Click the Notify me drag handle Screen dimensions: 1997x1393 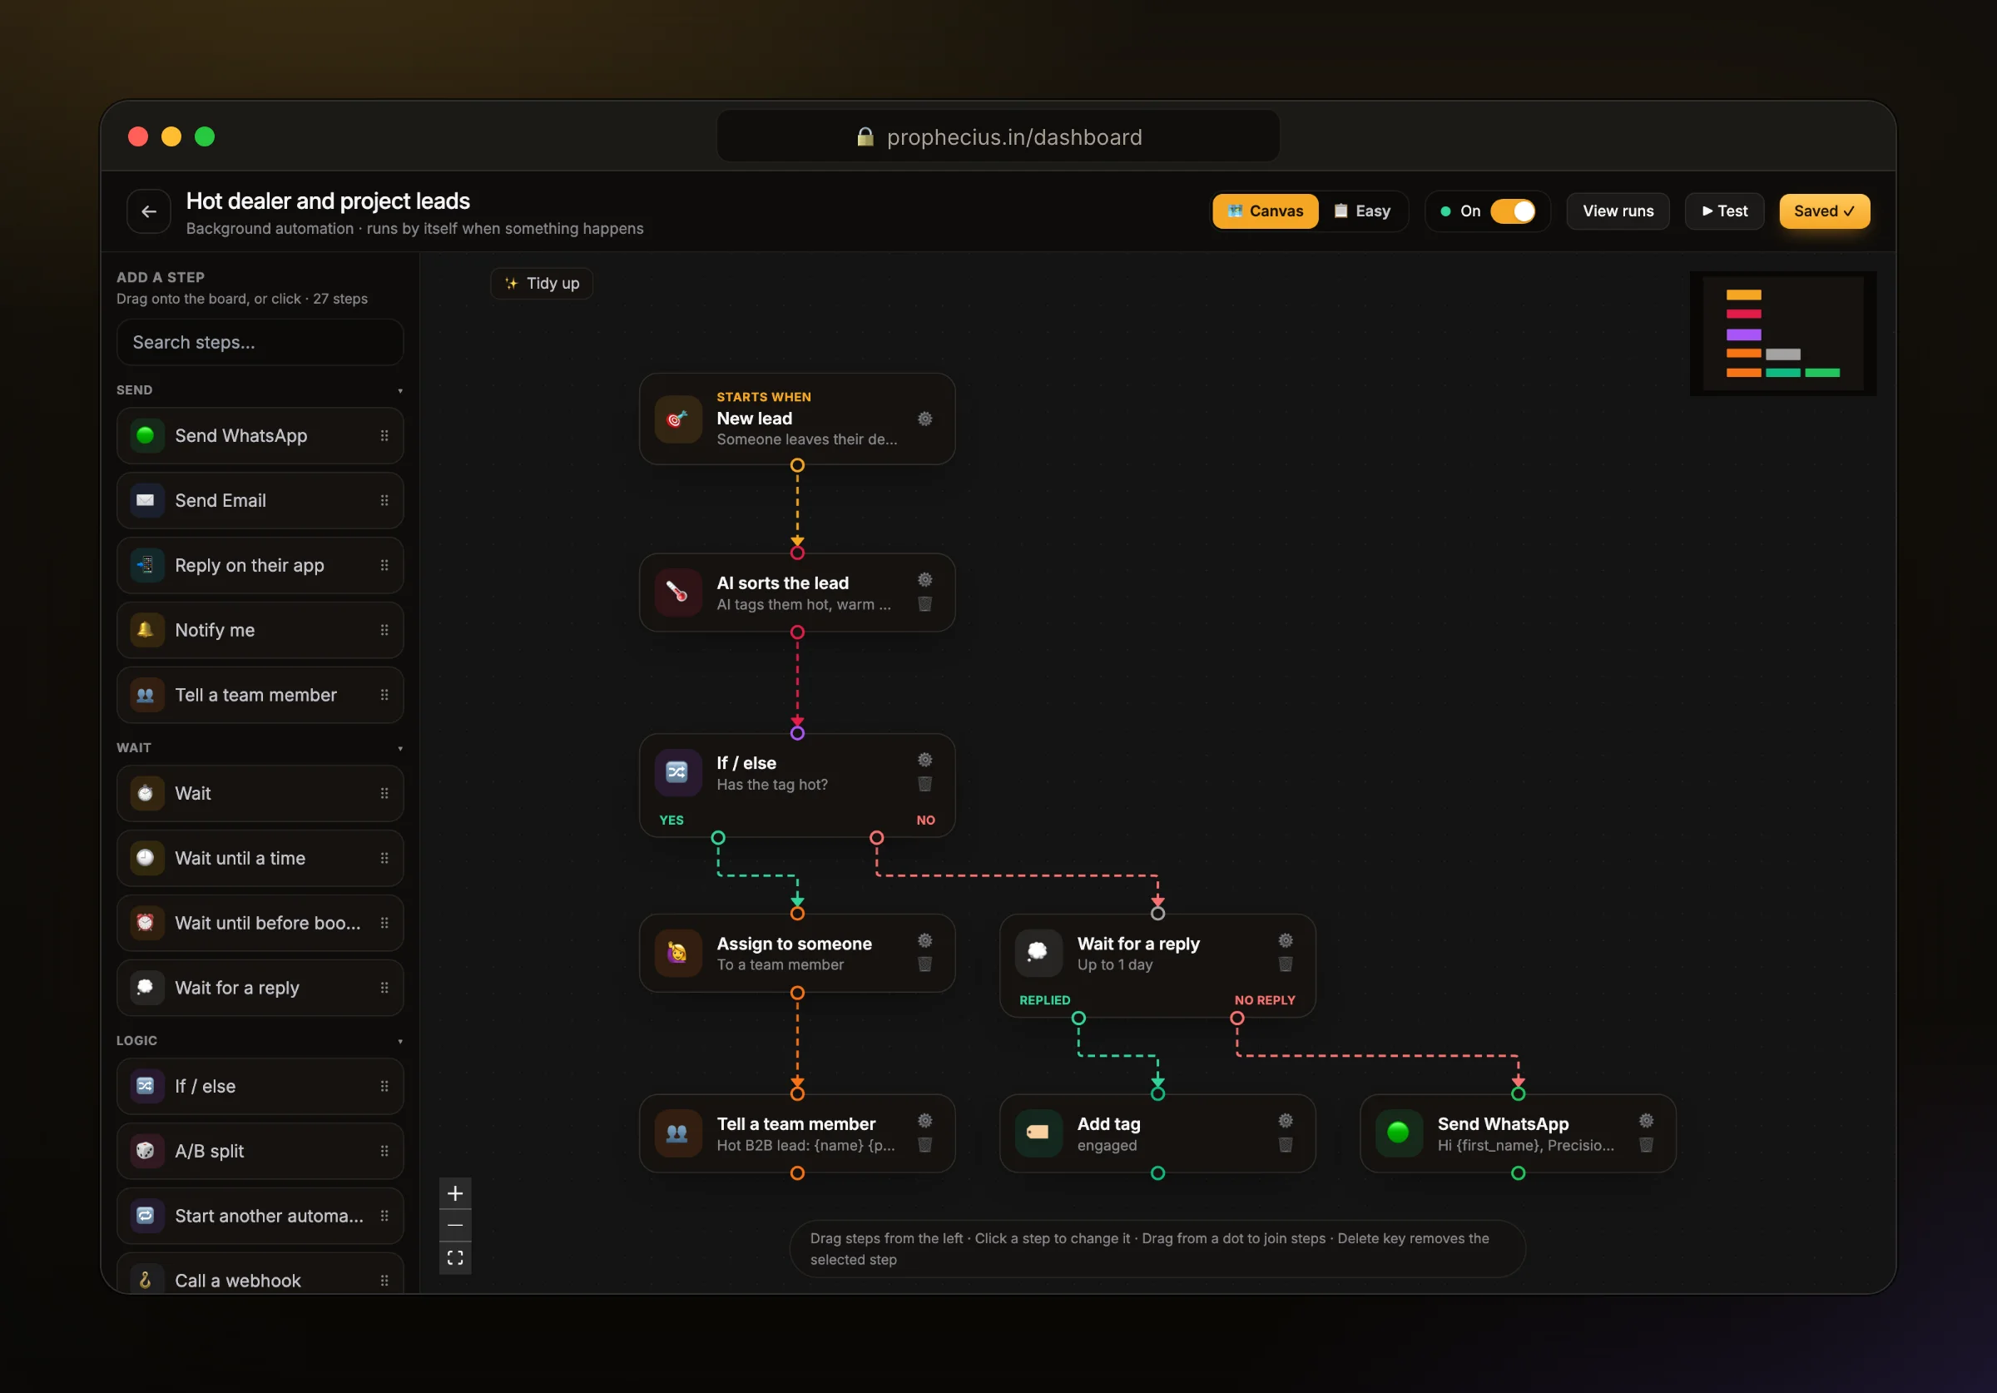[x=384, y=630]
